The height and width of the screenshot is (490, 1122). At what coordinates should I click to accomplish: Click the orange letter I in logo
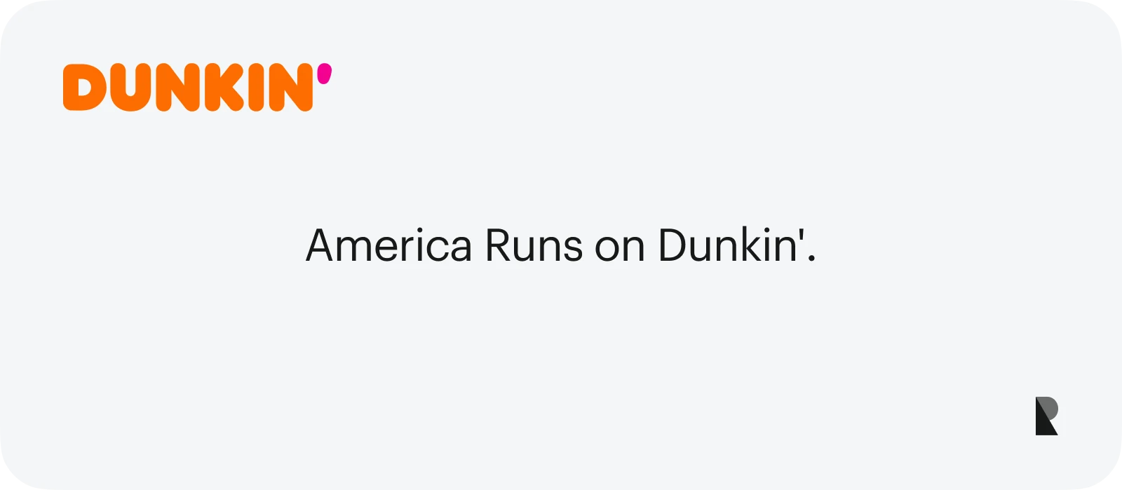coord(257,88)
